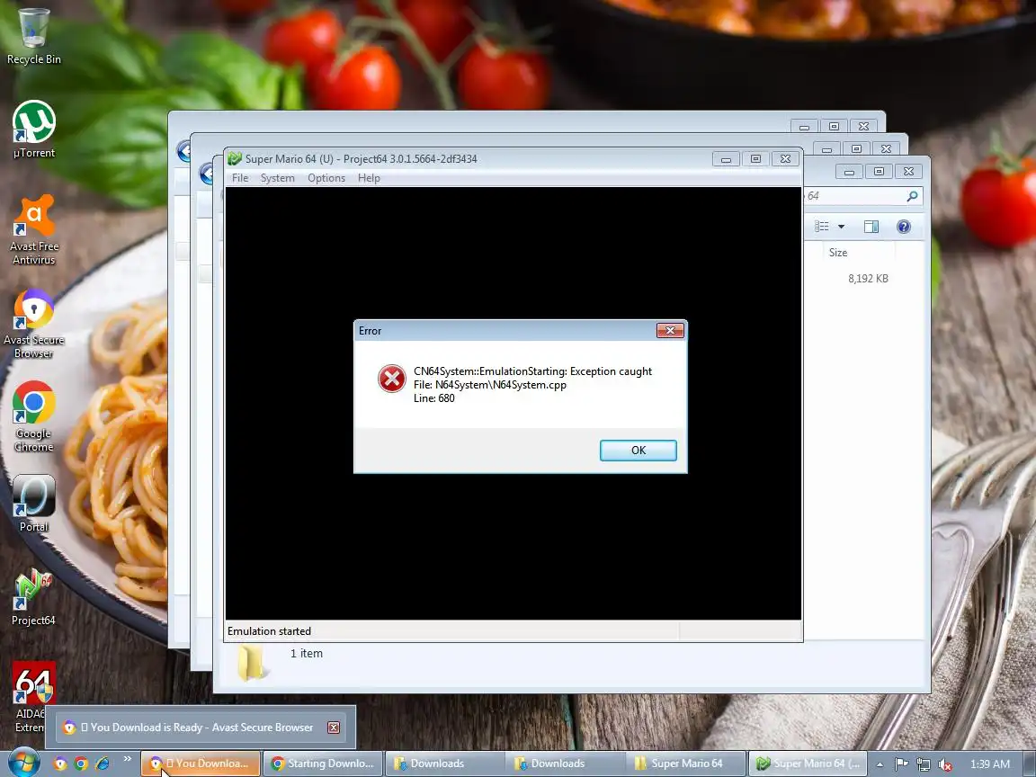Viewport: 1036px width, 777px height.
Task: Open Action Center flag tray icon
Action: [x=901, y=764]
